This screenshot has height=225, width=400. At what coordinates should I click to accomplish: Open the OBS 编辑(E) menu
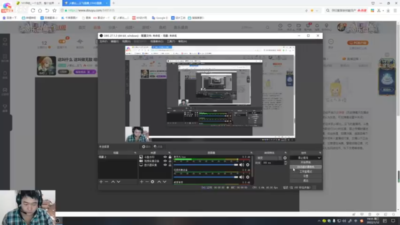[x=115, y=41]
